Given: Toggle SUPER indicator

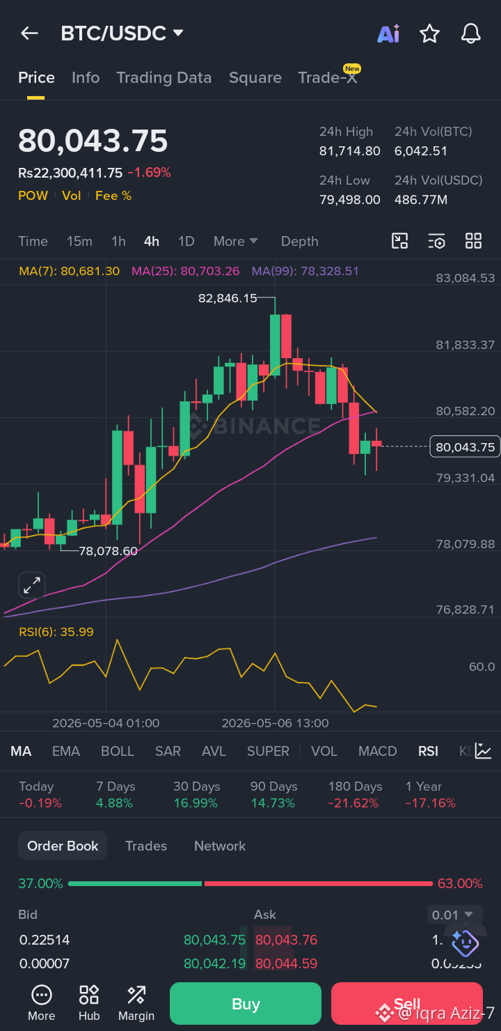Looking at the screenshot, I should coord(268,751).
